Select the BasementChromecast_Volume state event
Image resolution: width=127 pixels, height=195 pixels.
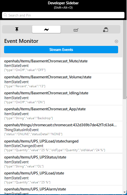tap(61, 81)
